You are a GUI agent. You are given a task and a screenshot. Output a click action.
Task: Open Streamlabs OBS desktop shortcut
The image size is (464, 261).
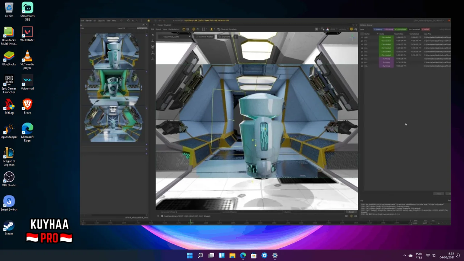(27, 12)
